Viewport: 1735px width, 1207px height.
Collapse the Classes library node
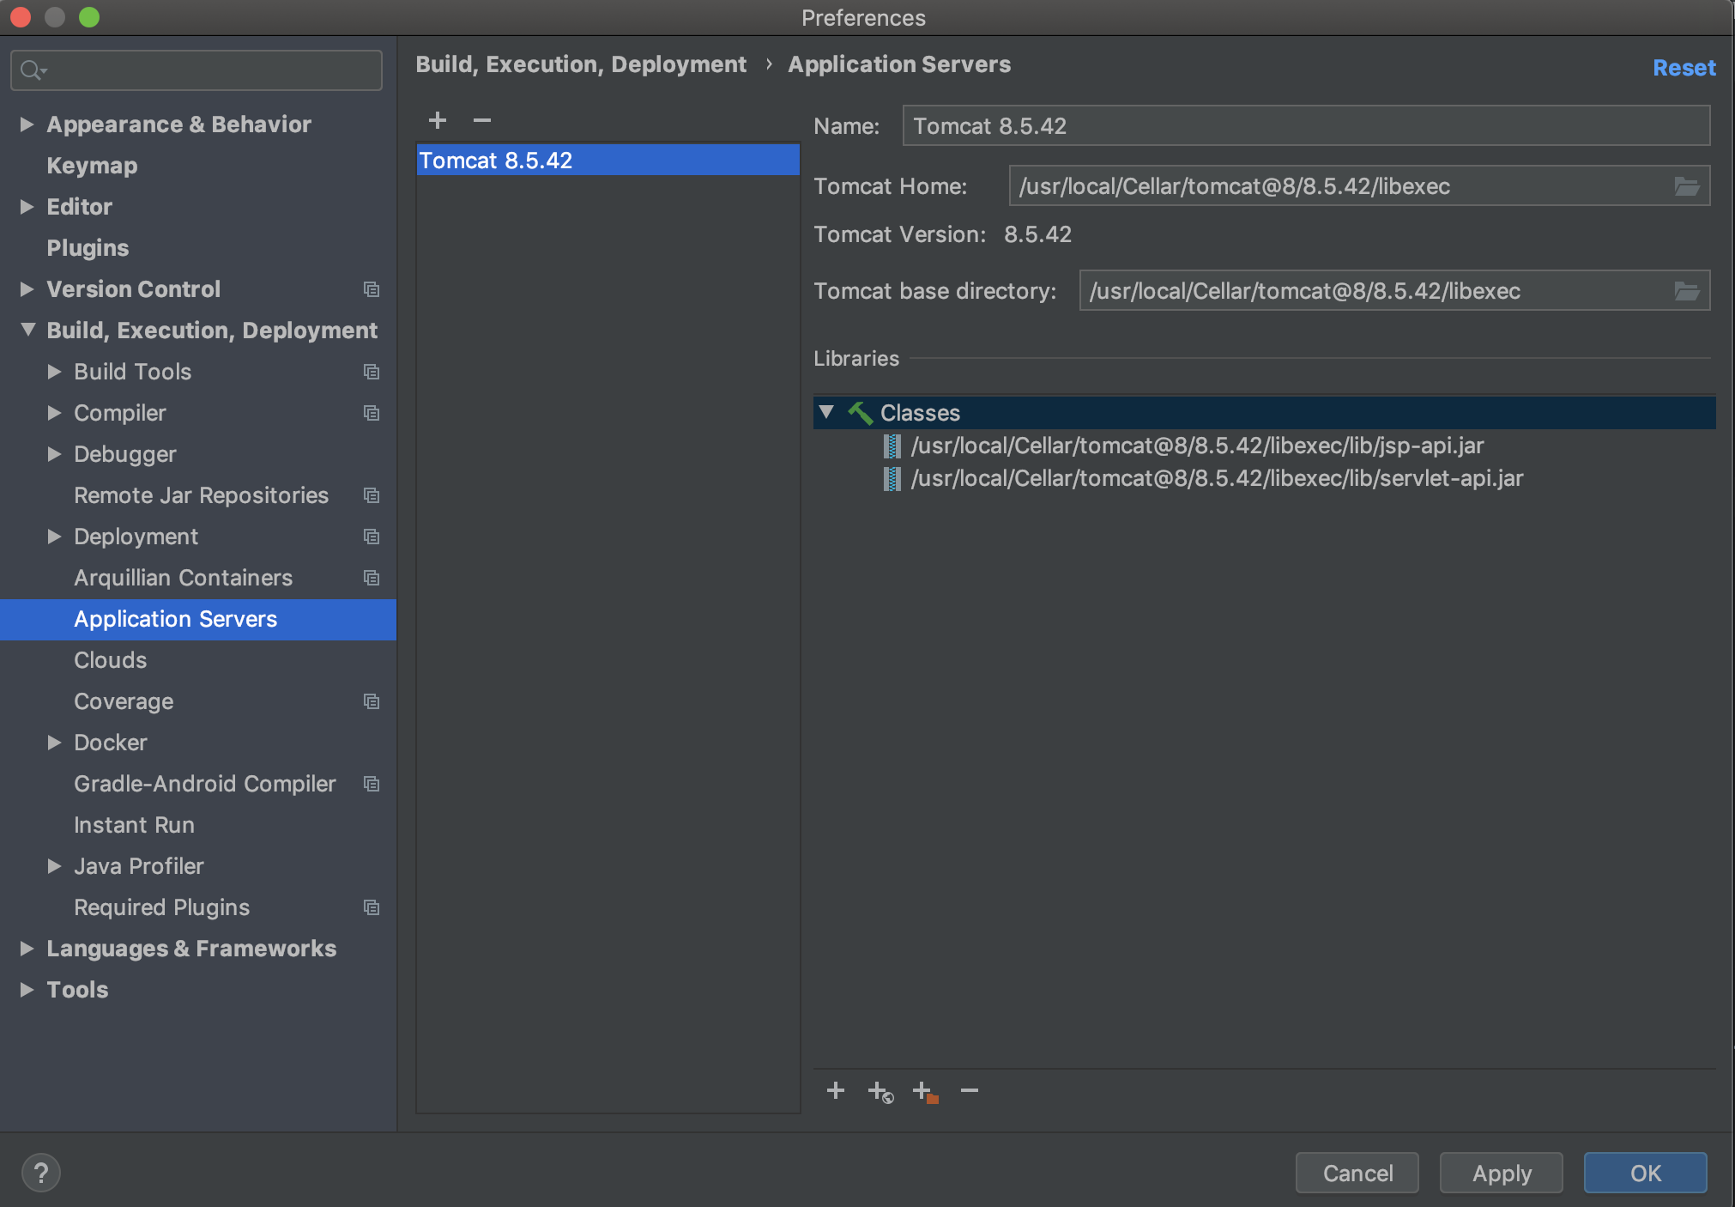826,412
